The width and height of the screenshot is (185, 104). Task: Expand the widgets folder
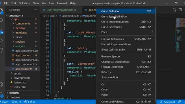click(x=23, y=46)
